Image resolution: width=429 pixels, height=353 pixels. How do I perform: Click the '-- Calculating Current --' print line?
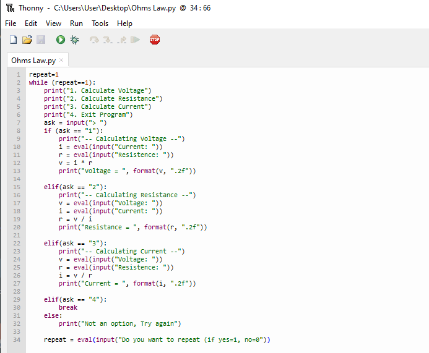[122, 252]
